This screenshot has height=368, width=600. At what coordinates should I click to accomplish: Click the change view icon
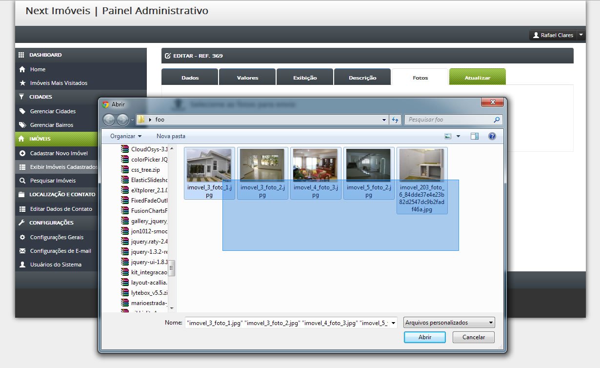[x=448, y=136]
